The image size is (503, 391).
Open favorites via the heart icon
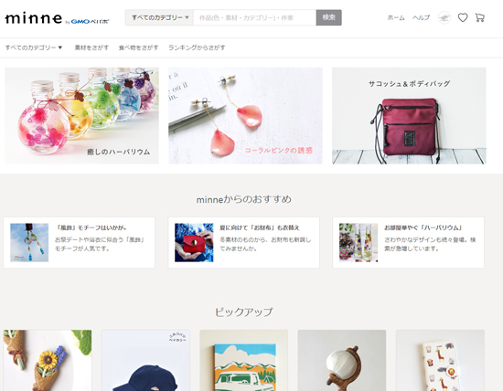462,17
